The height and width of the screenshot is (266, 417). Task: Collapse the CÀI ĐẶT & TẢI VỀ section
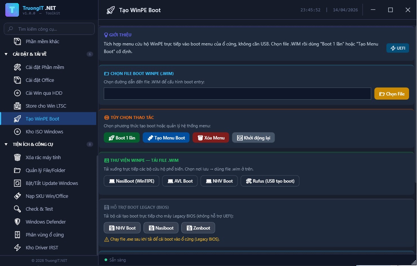(x=6, y=54)
